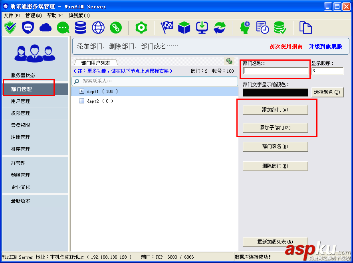This screenshot has width=353, height=263.
Task: Click the chain link toolbar icon
Action: 115,28
